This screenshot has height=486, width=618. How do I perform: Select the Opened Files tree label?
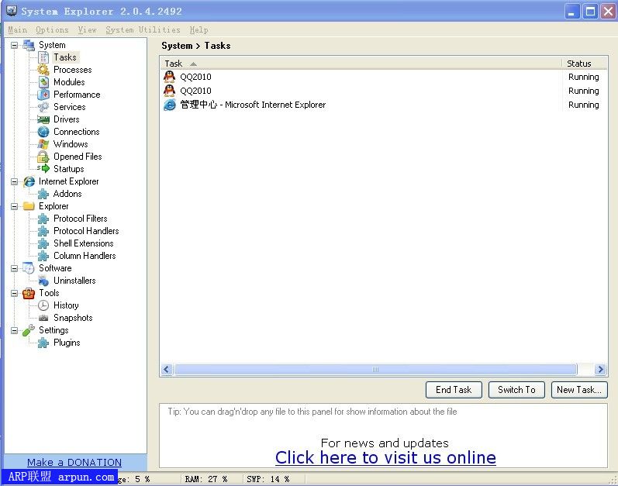coord(78,157)
